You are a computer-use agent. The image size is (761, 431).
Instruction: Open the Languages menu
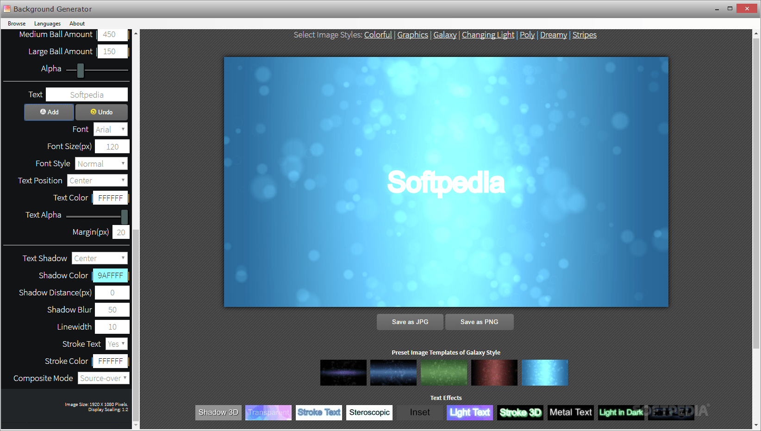47,24
